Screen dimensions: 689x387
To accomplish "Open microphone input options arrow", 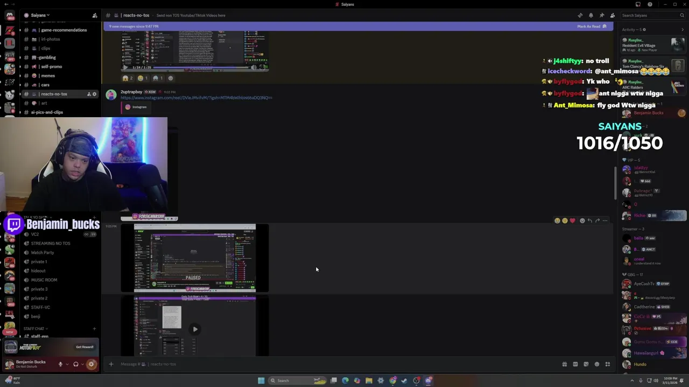I will pyautogui.click(x=67, y=364).
